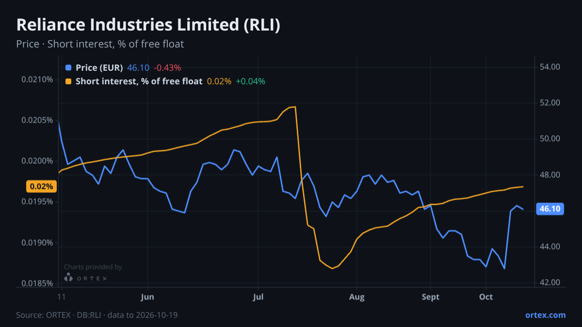Image resolution: width=582 pixels, height=327 pixels.
Task: Click the -0.43% price change value
Action: pyautogui.click(x=167, y=68)
